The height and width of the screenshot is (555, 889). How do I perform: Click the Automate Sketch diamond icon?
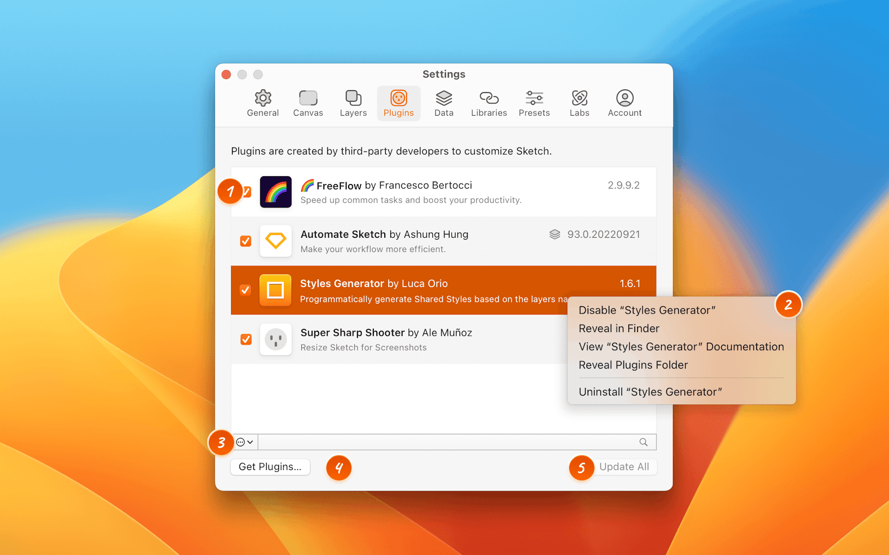pos(275,241)
